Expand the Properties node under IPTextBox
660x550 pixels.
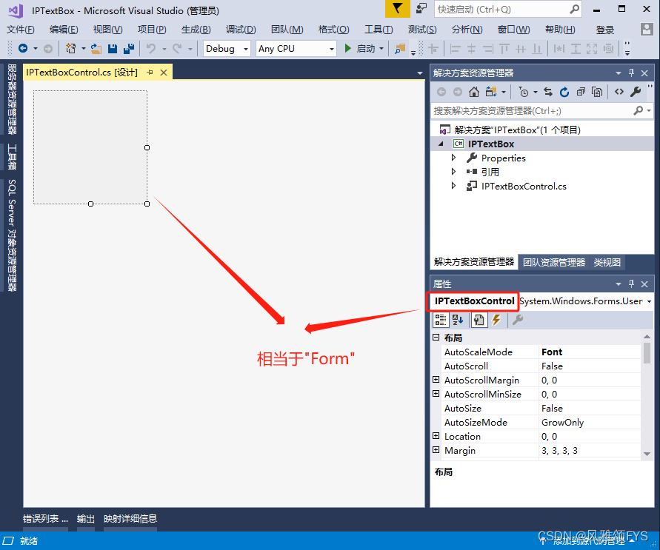tap(455, 158)
